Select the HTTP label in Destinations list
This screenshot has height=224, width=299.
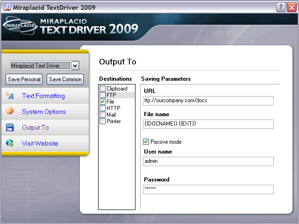[114, 108]
